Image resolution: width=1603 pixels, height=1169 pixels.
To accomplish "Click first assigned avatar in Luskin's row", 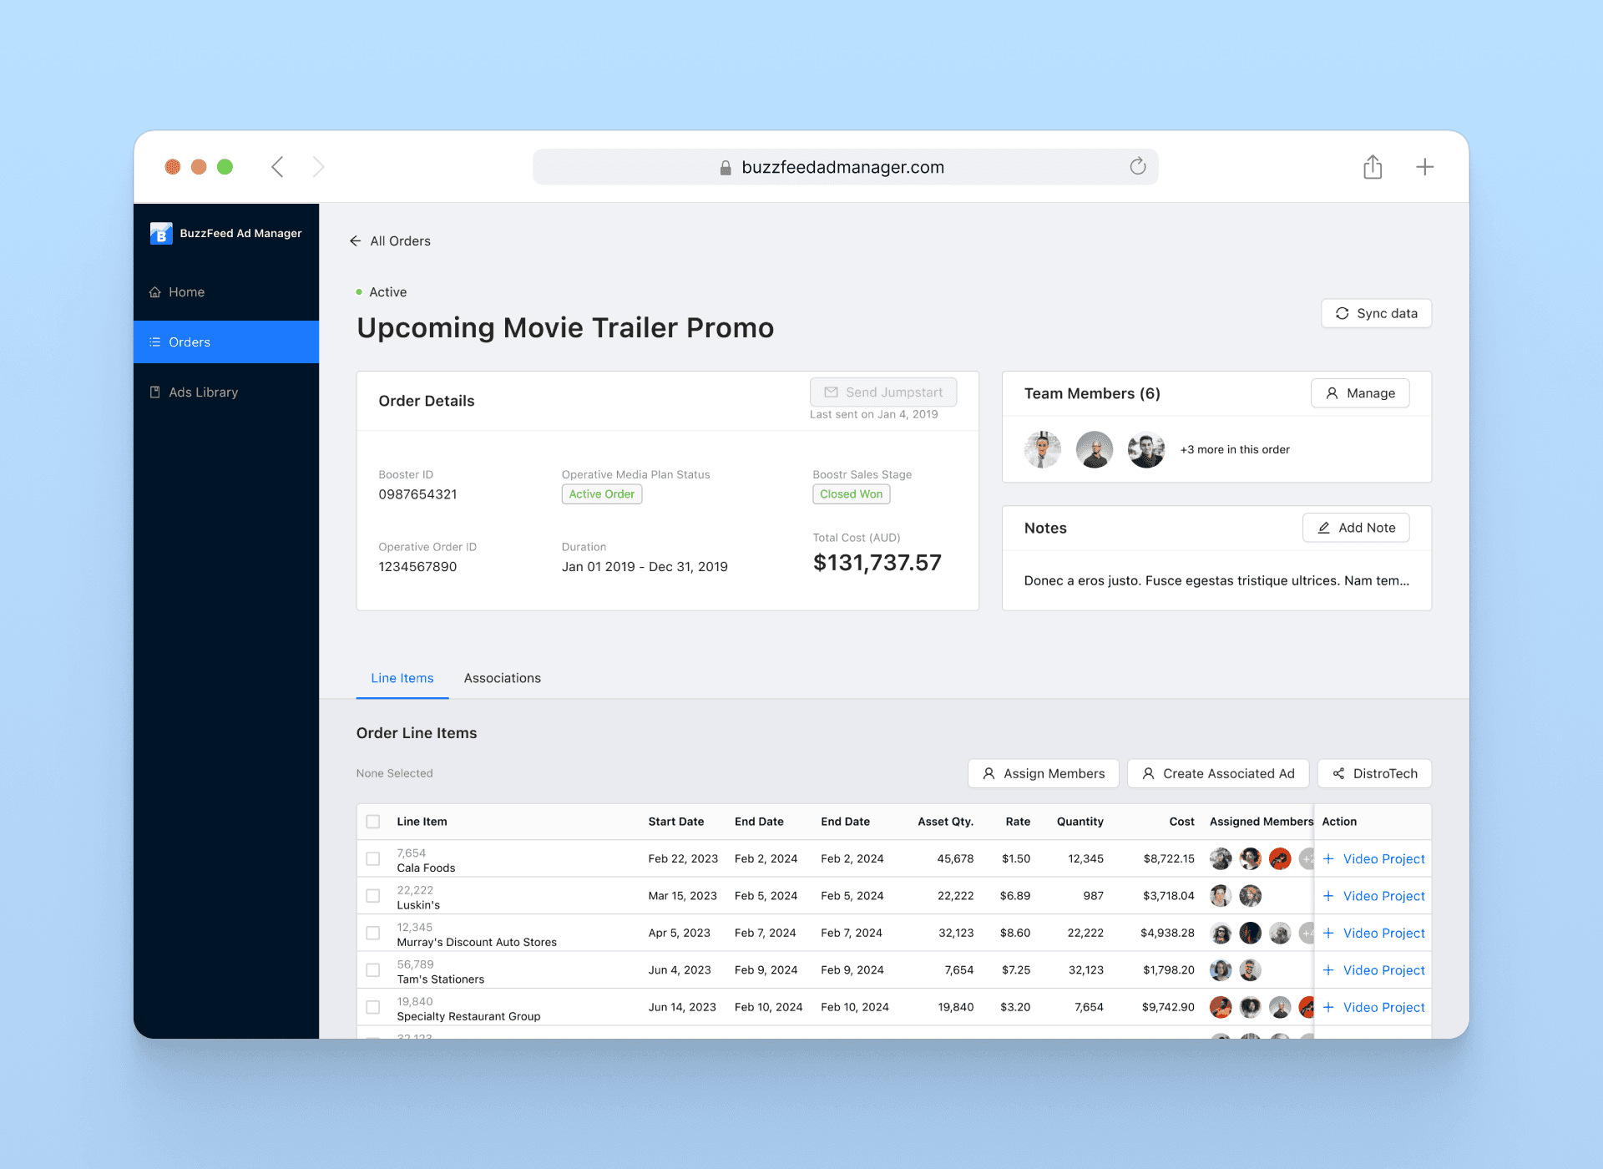I will click(x=1221, y=896).
